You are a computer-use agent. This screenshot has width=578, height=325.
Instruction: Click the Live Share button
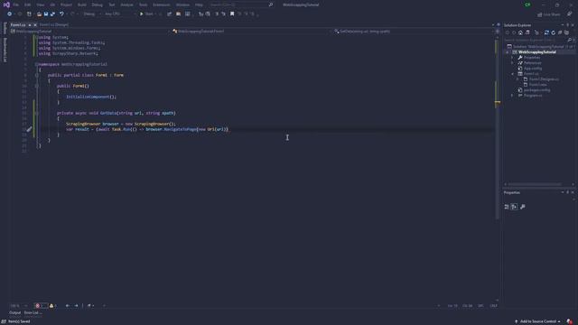click(x=548, y=14)
